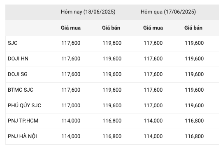Select DOJI SG yesterday's sell price 119,600
Viewport: 223px width, 148px height.
coord(194,74)
